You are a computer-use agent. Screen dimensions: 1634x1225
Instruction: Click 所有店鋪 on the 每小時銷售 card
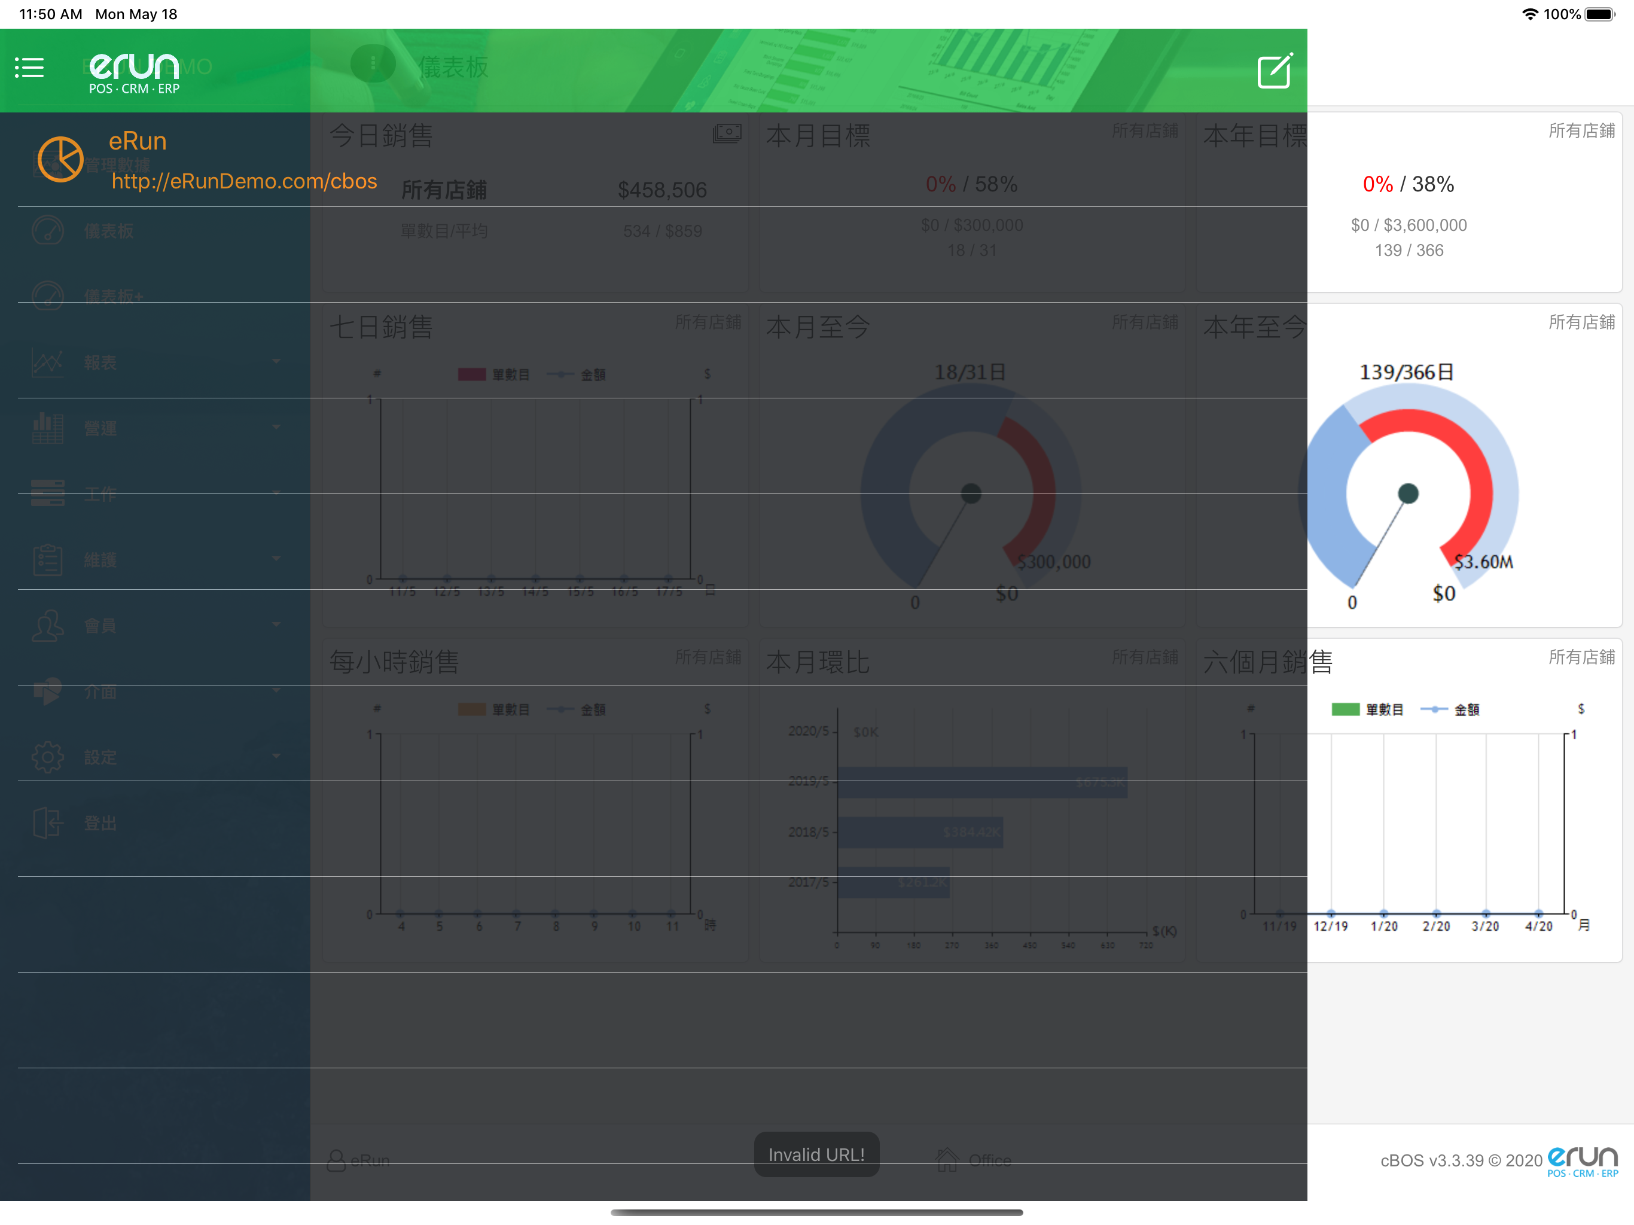[708, 657]
